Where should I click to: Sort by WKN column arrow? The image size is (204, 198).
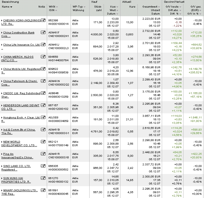tap(57, 7)
